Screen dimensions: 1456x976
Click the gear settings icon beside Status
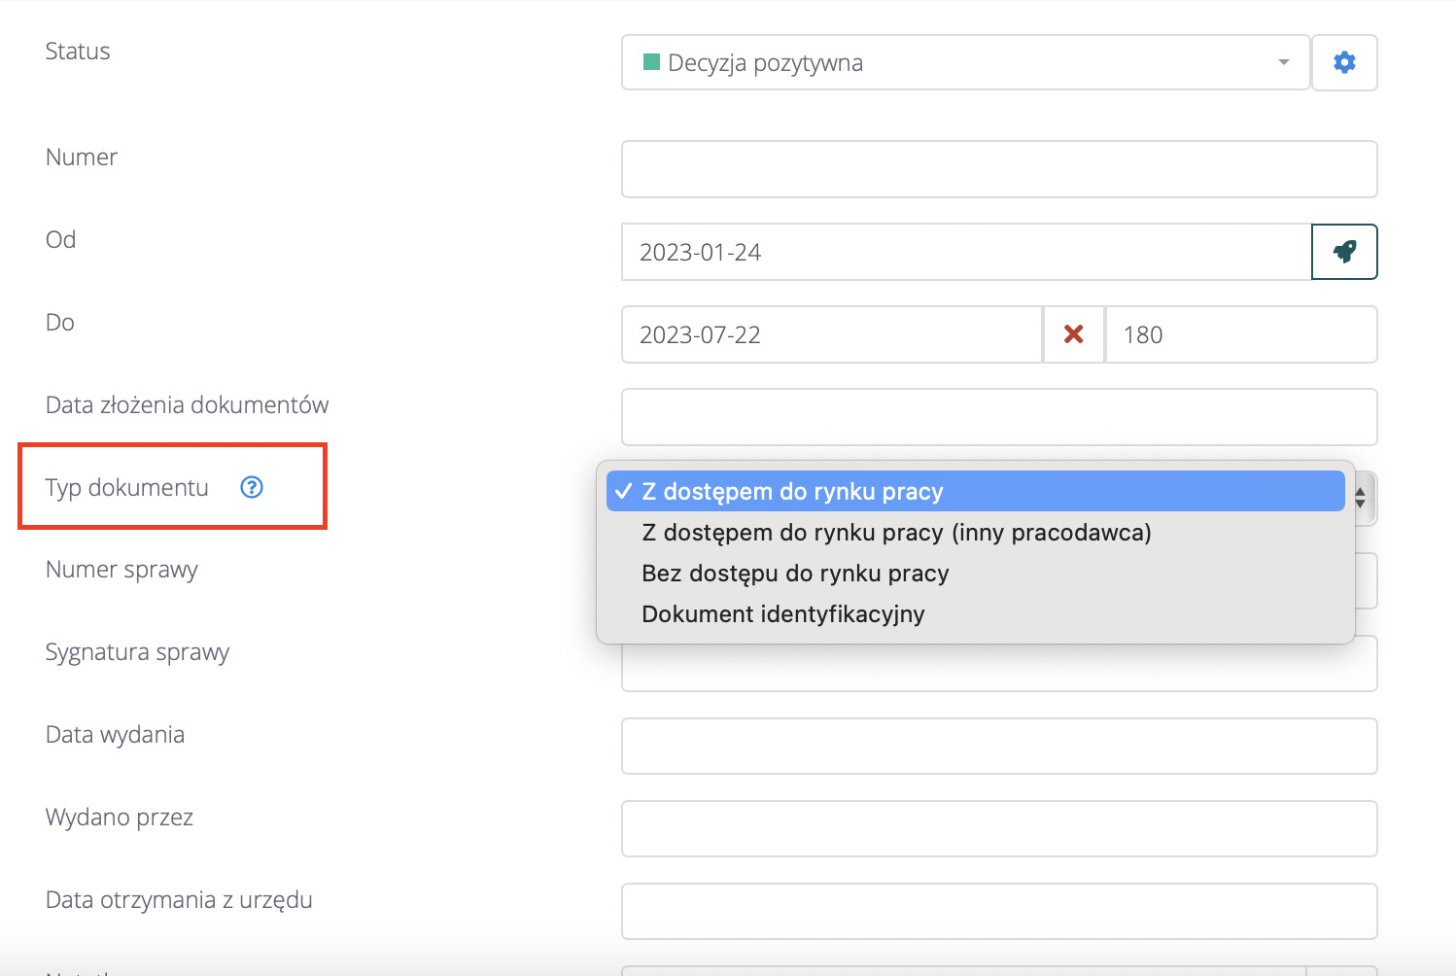(1344, 62)
